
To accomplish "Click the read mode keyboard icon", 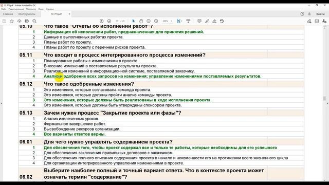I will pos(188,21).
